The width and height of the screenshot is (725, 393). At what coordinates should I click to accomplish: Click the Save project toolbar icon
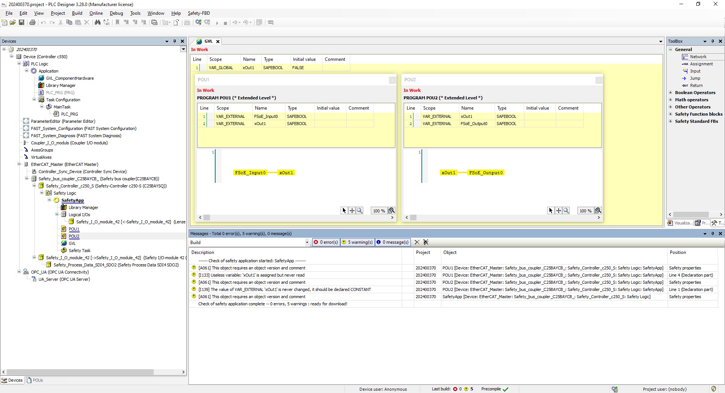[x=22, y=23]
